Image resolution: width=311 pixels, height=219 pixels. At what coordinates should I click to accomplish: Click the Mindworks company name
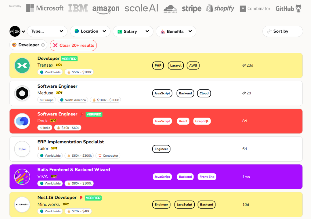point(49,204)
